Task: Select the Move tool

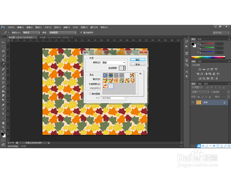Action: coord(3,42)
